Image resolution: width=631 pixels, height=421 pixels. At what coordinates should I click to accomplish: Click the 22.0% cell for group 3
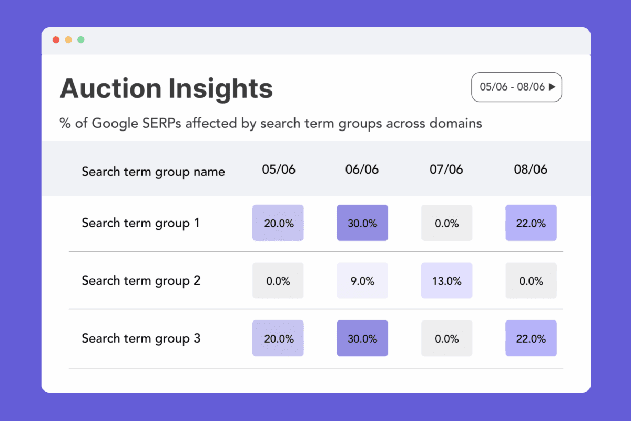(531, 338)
